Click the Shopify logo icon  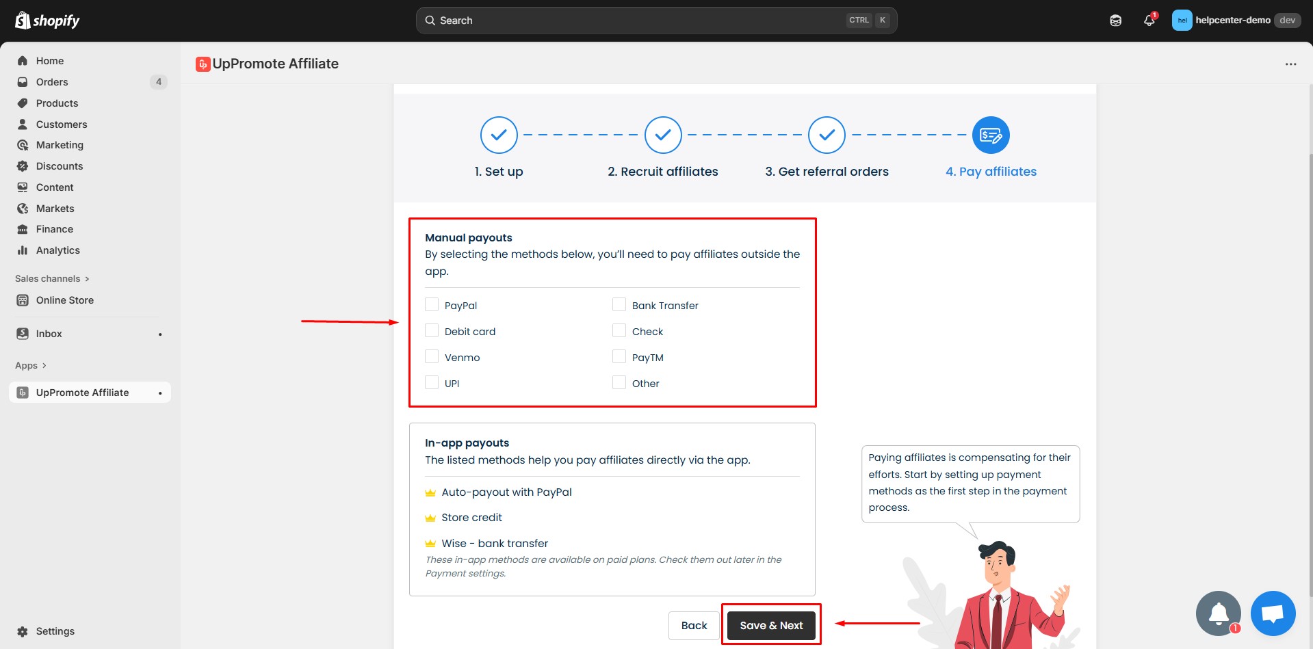[x=23, y=21]
